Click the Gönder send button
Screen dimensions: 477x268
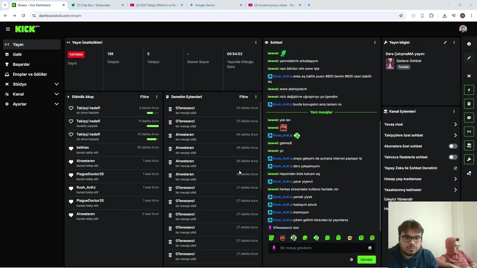[366, 259]
